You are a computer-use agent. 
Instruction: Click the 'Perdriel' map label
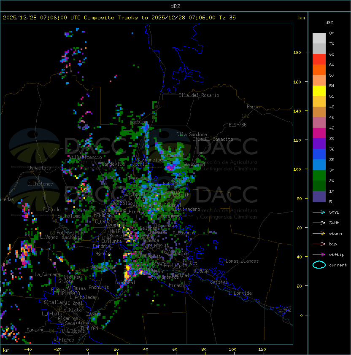103,246
